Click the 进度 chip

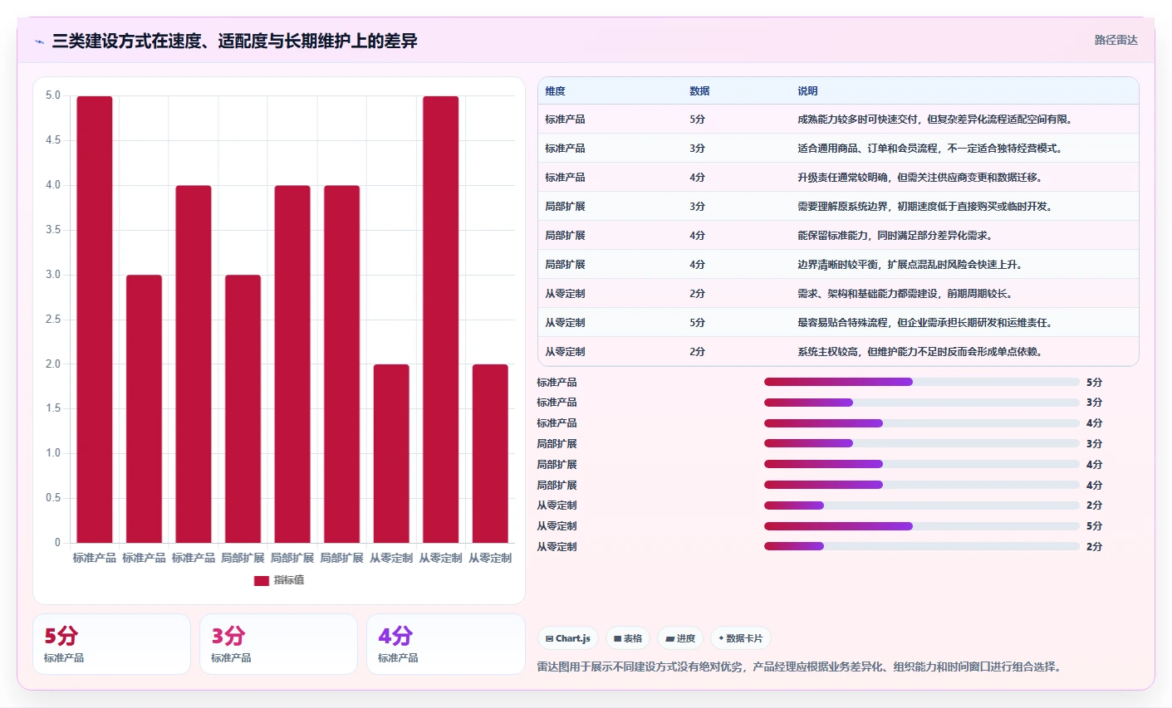(680, 638)
